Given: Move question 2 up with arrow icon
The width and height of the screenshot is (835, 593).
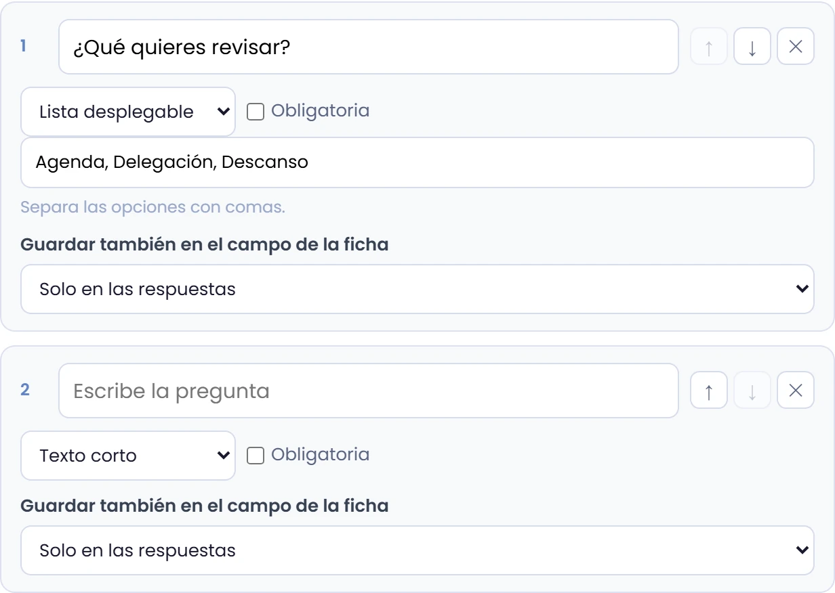Looking at the screenshot, I should point(709,391).
